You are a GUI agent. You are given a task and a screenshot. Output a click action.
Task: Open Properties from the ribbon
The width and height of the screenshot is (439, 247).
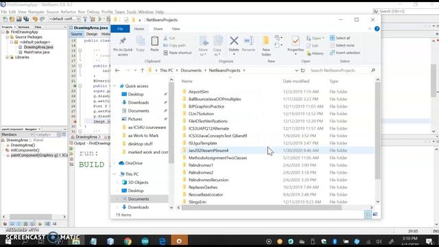coord(296,45)
